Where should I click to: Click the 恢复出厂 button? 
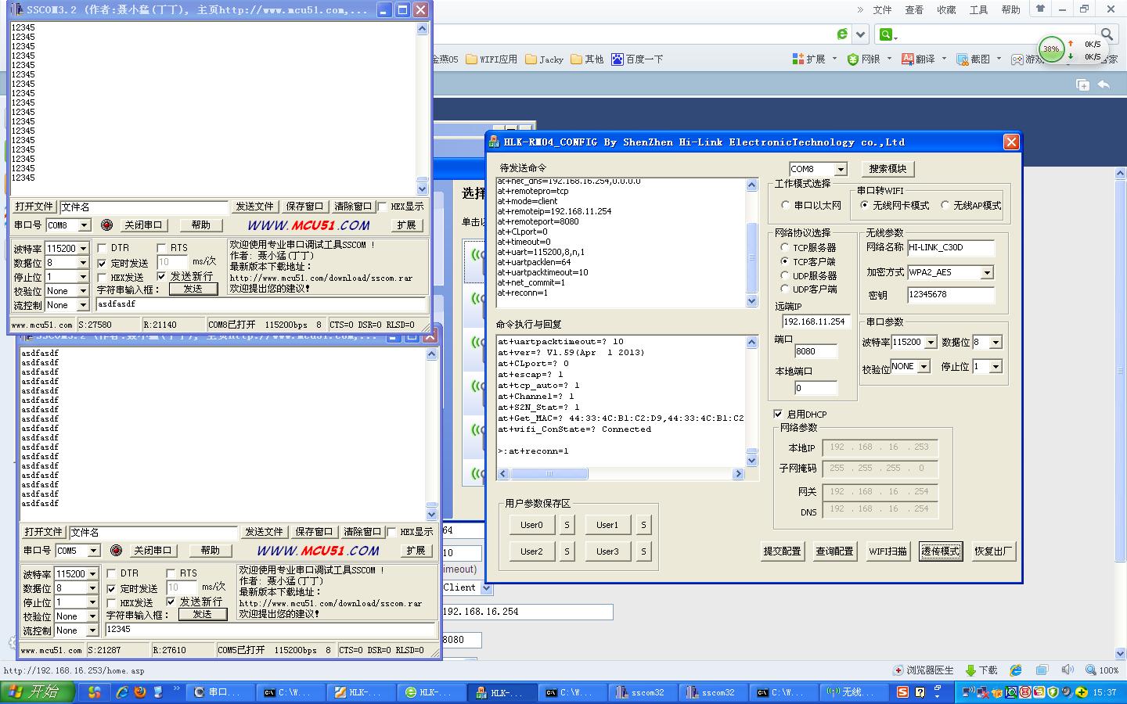click(x=992, y=551)
